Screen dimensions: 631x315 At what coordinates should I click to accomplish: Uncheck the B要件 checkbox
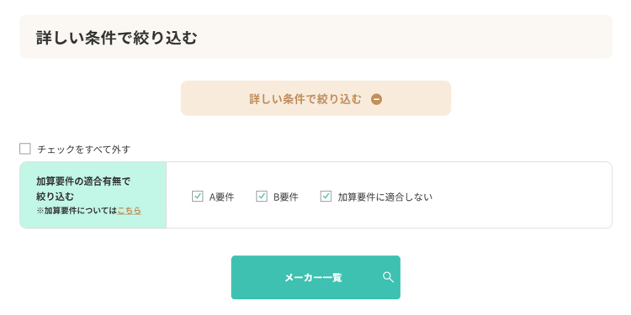tap(262, 197)
